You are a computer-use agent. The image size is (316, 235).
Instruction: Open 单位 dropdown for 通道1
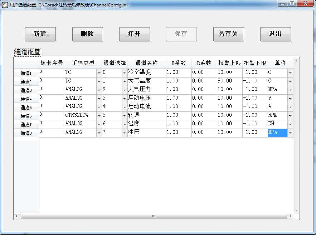pos(290,73)
